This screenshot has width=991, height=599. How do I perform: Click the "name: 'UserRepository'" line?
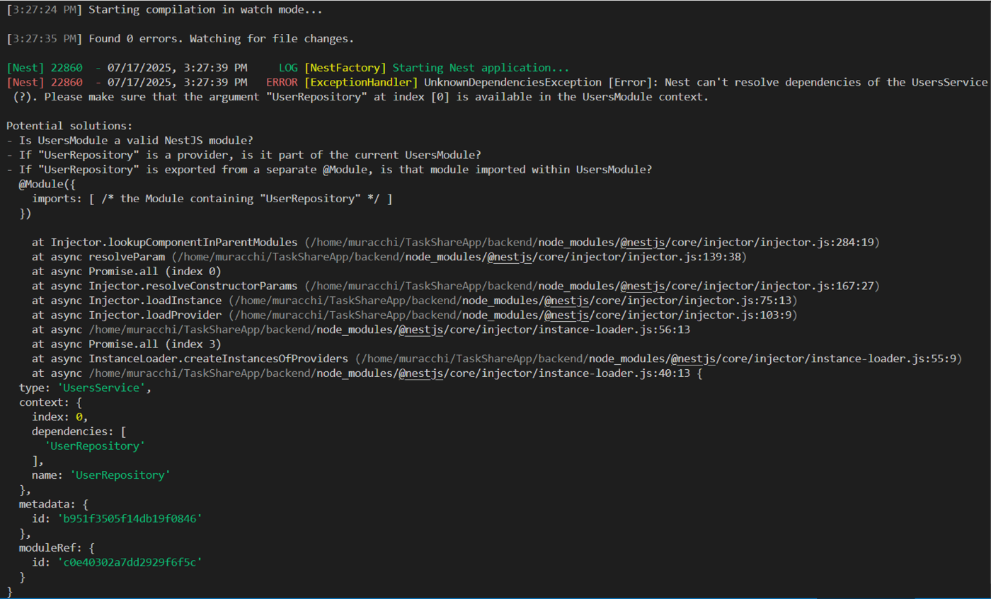101,475
